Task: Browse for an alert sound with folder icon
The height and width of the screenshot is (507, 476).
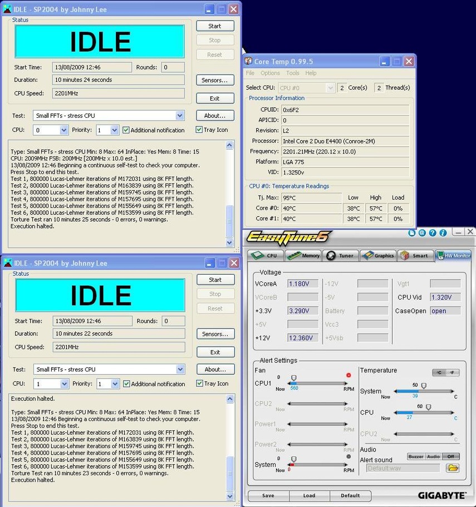Action: [453, 468]
